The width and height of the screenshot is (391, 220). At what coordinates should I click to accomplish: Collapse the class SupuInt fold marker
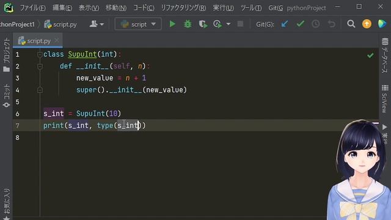click(40, 54)
